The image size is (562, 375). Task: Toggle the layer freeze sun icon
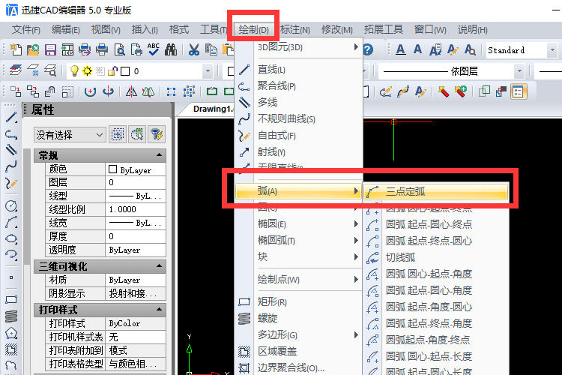[87, 70]
